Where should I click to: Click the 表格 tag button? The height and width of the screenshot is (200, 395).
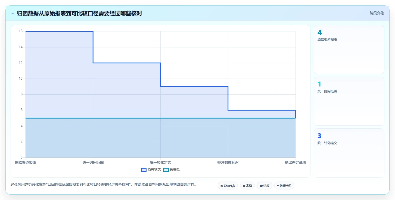[x=247, y=186]
